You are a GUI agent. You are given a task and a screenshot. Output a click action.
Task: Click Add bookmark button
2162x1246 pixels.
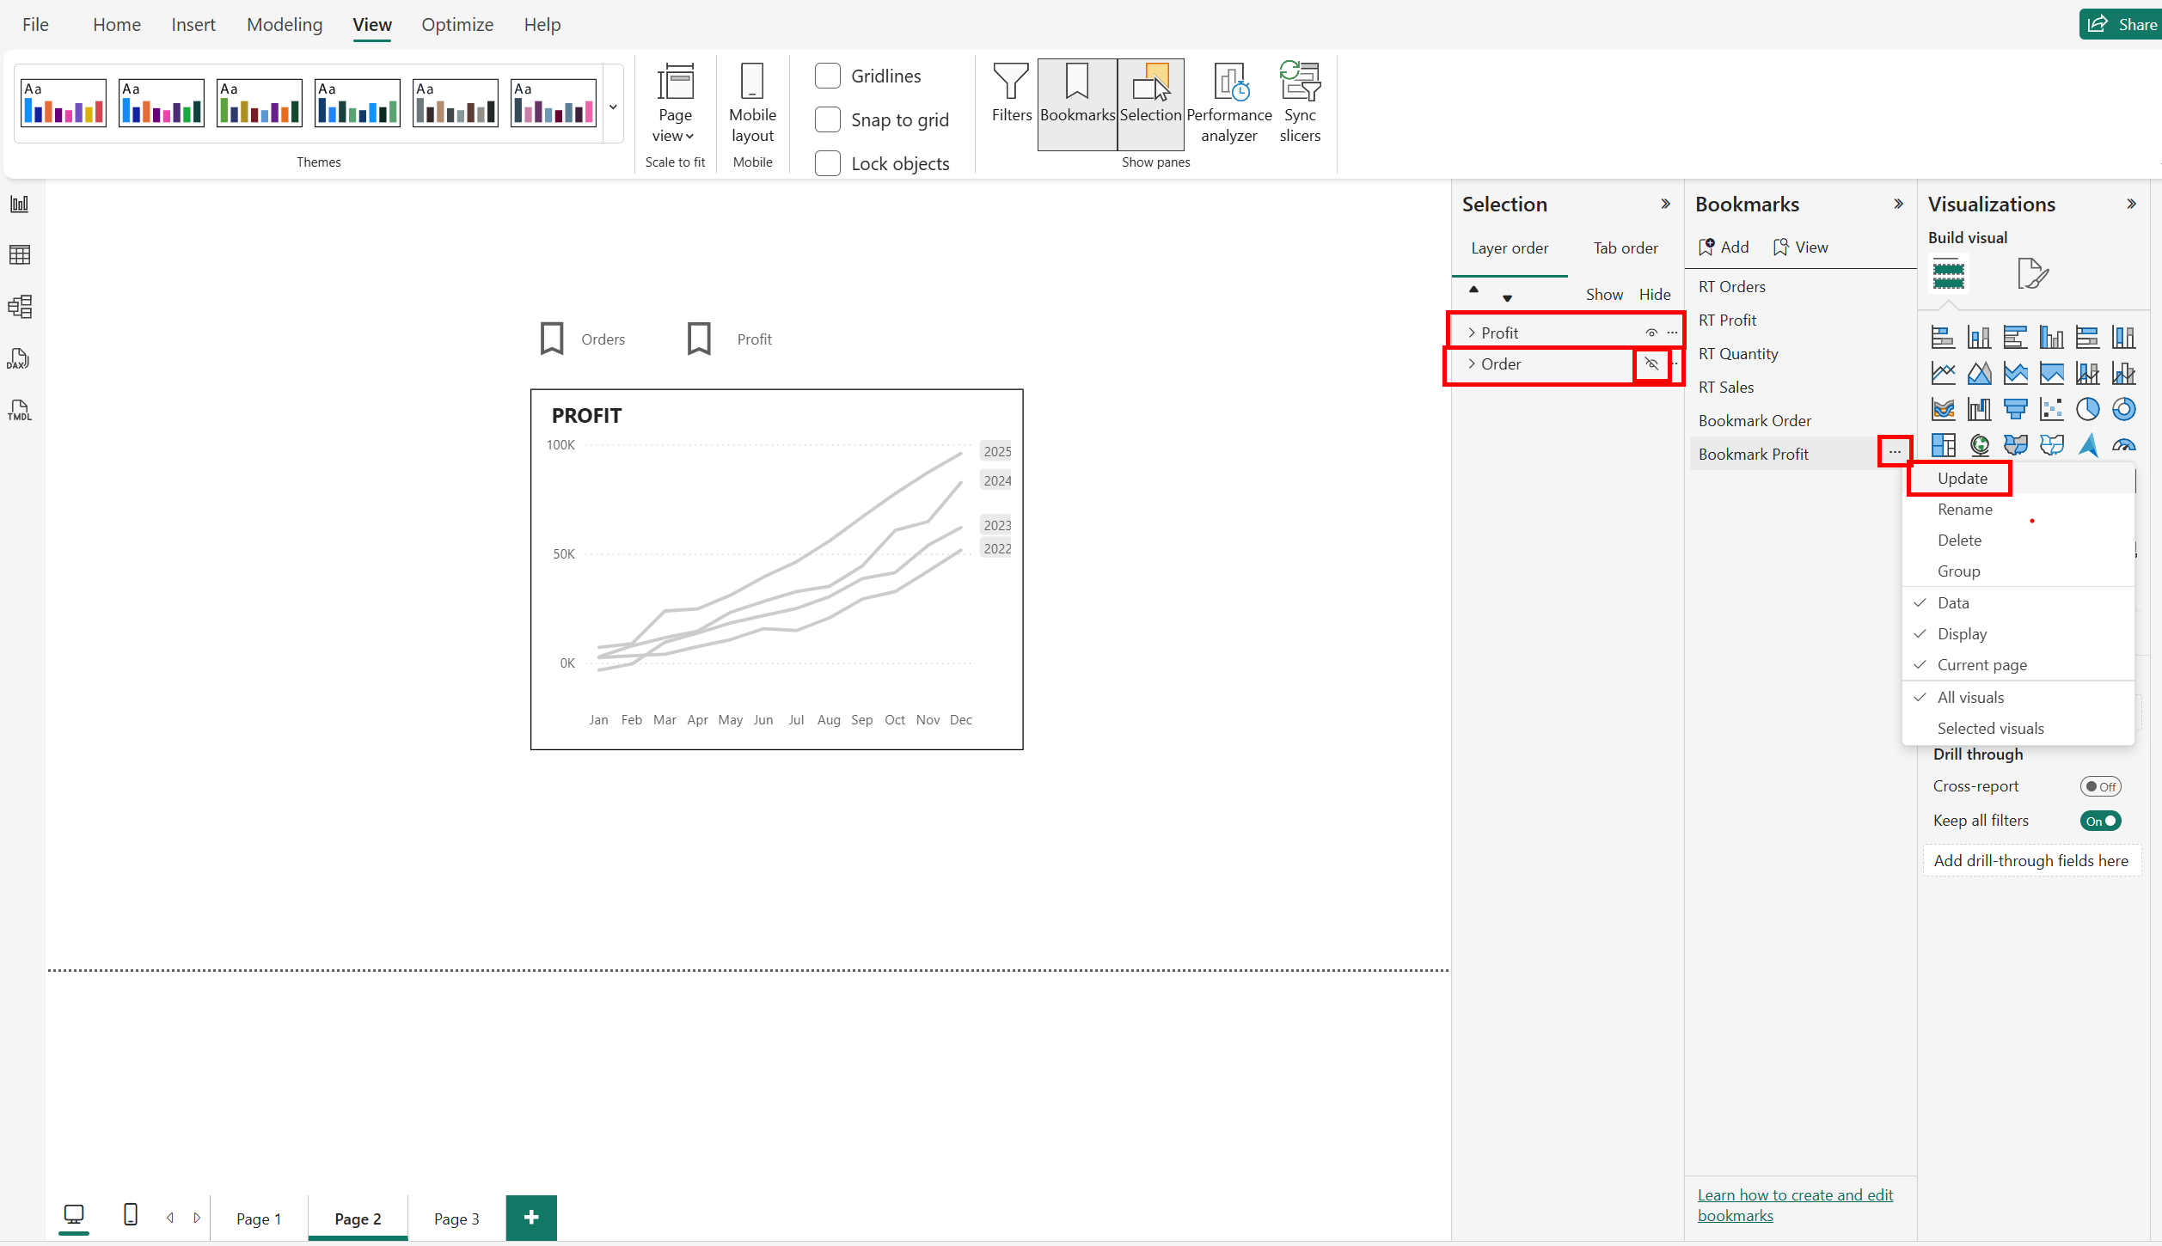click(x=1724, y=247)
